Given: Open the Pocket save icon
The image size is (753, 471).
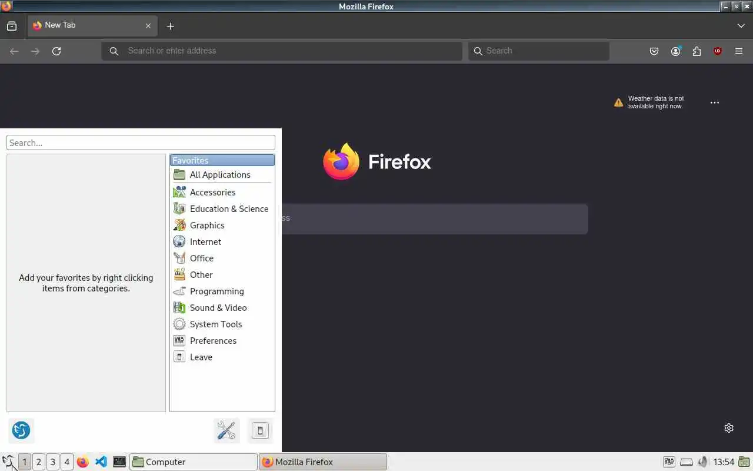Looking at the screenshot, I should pyautogui.click(x=654, y=51).
